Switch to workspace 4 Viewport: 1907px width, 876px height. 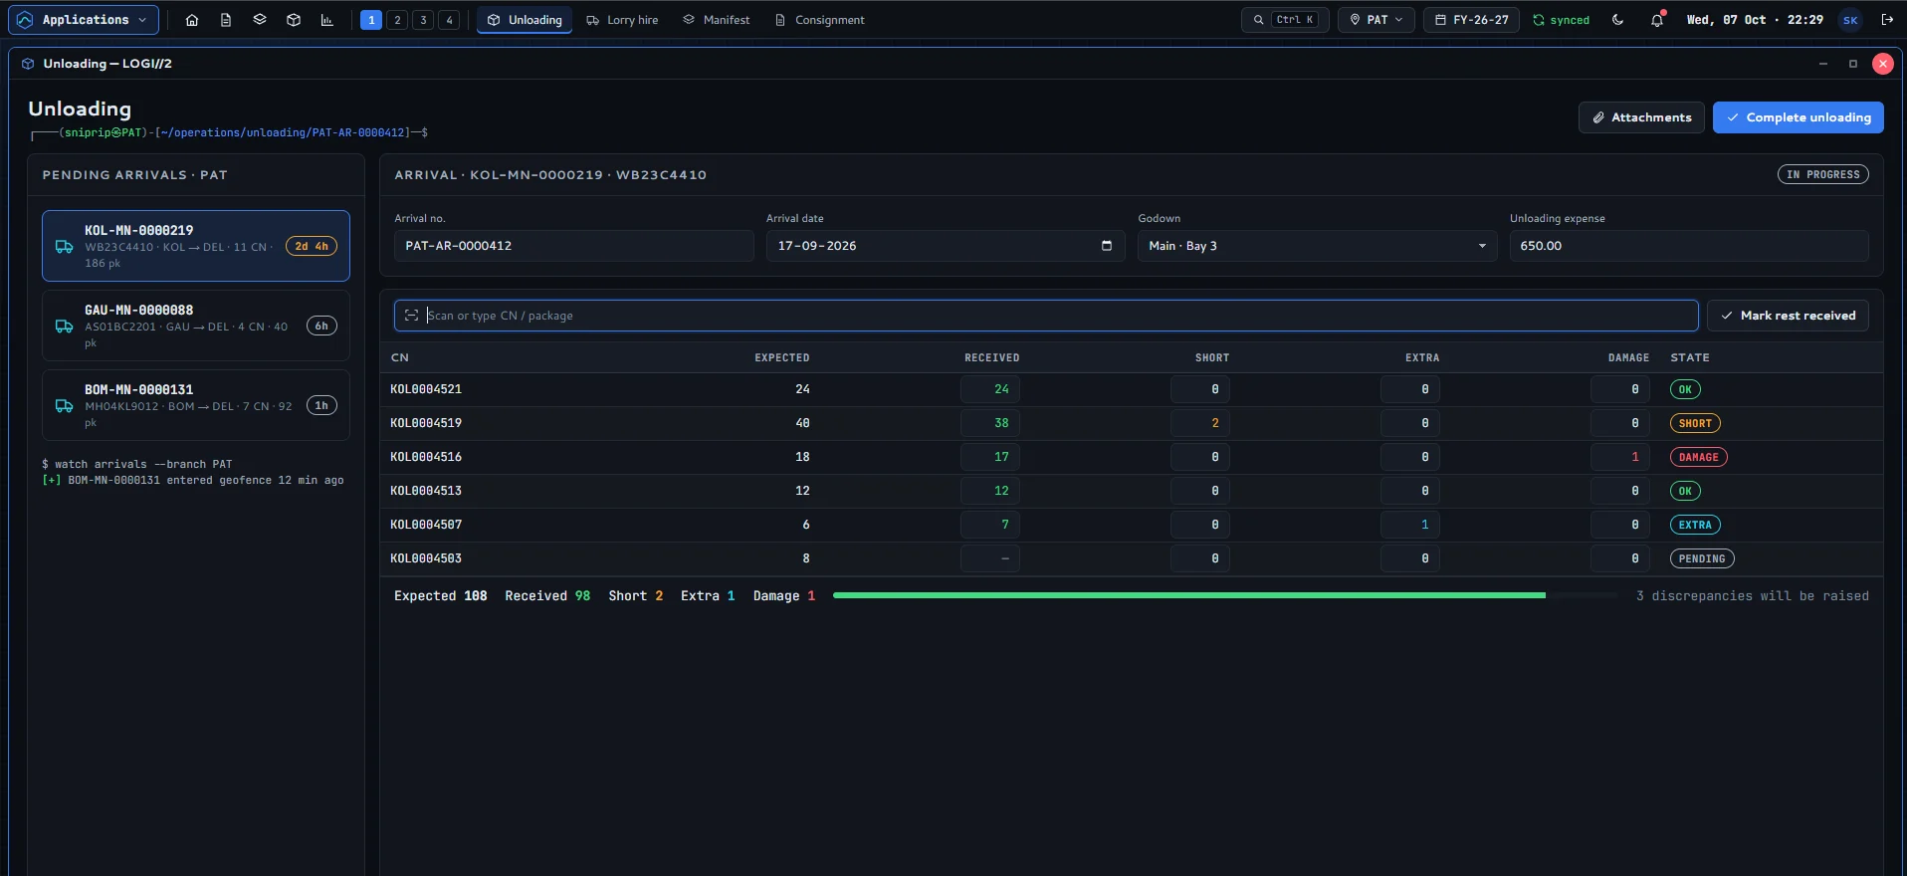[449, 20]
